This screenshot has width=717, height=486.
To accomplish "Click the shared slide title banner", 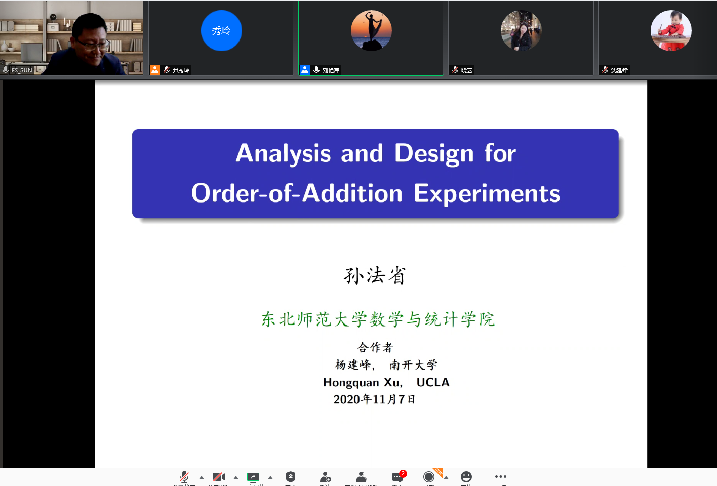I will [x=375, y=174].
